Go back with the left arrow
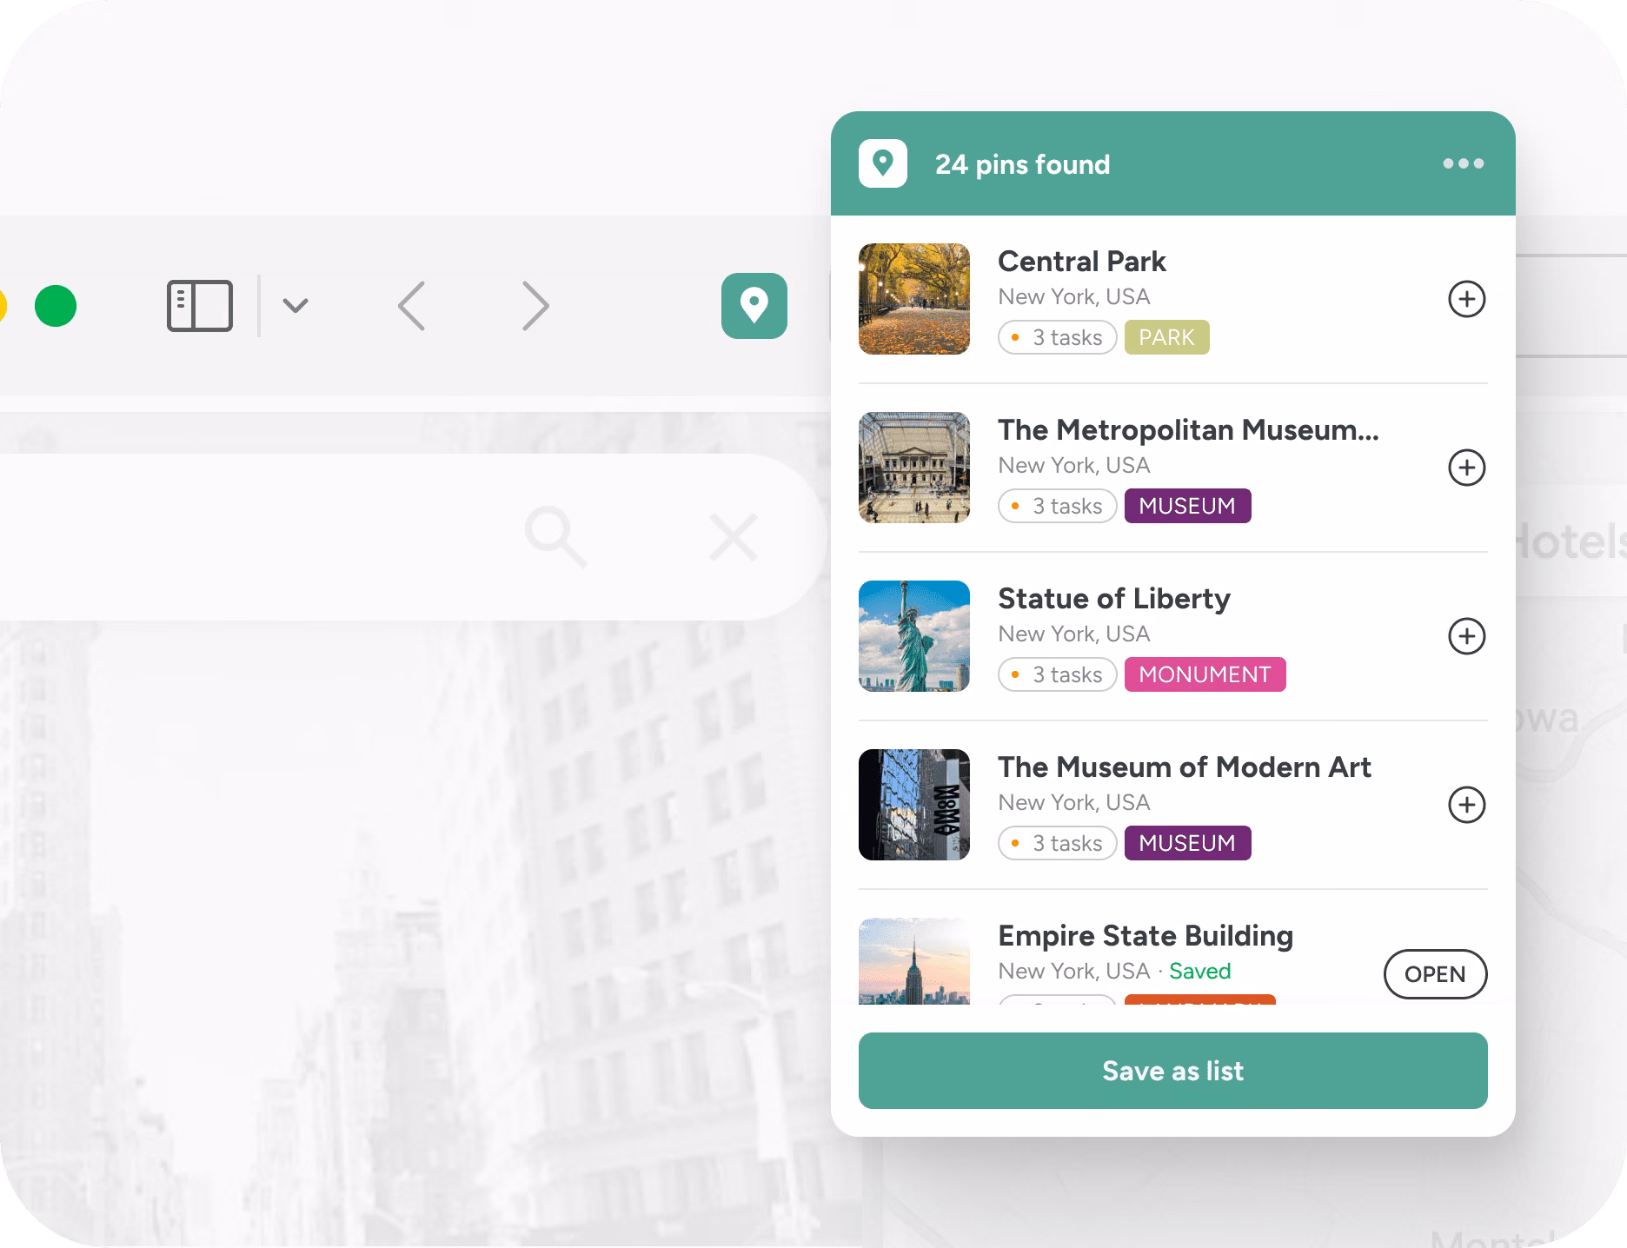 (x=411, y=306)
